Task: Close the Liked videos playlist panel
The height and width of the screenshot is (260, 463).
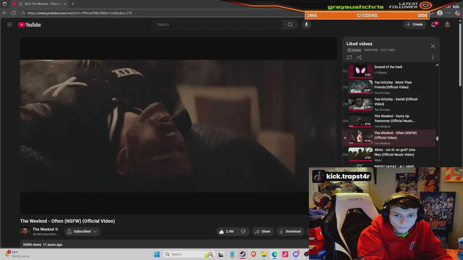Action: tap(433, 46)
